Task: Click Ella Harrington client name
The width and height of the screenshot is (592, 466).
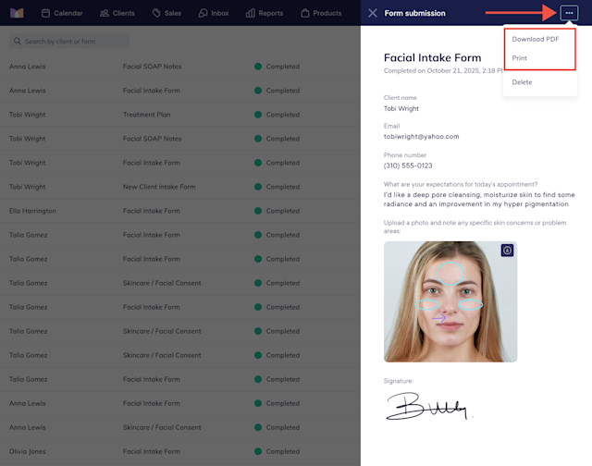Action: (x=32, y=211)
